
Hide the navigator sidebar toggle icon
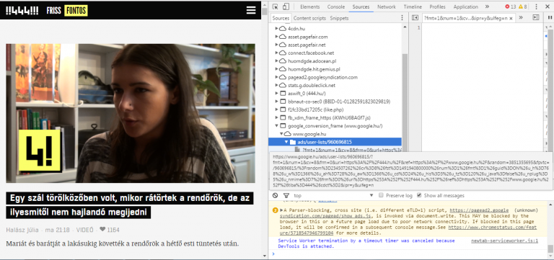[415, 17]
